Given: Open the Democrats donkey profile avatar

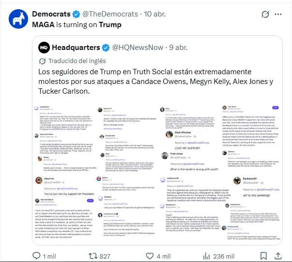Looking at the screenshot, I should (18, 19).
